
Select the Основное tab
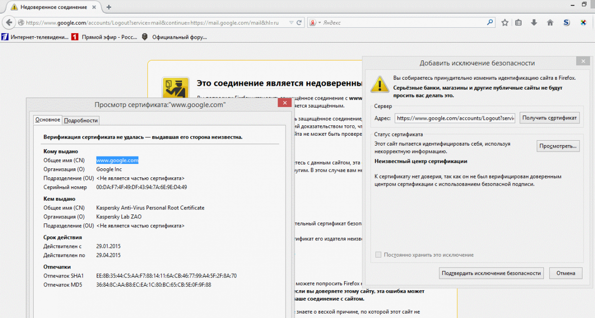(x=48, y=120)
